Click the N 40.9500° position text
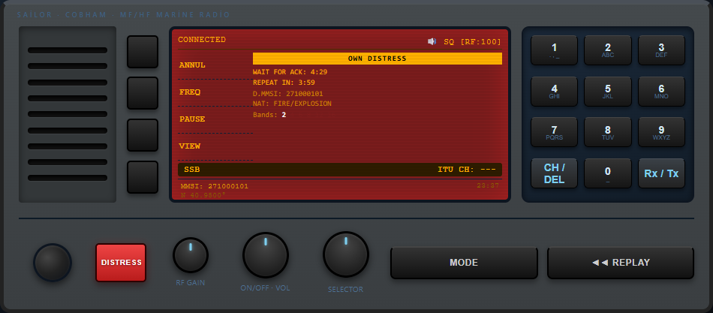This screenshot has width=713, height=313. click(x=203, y=195)
